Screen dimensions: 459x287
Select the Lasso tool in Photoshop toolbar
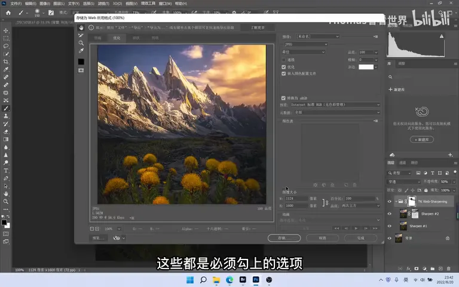tap(6, 46)
